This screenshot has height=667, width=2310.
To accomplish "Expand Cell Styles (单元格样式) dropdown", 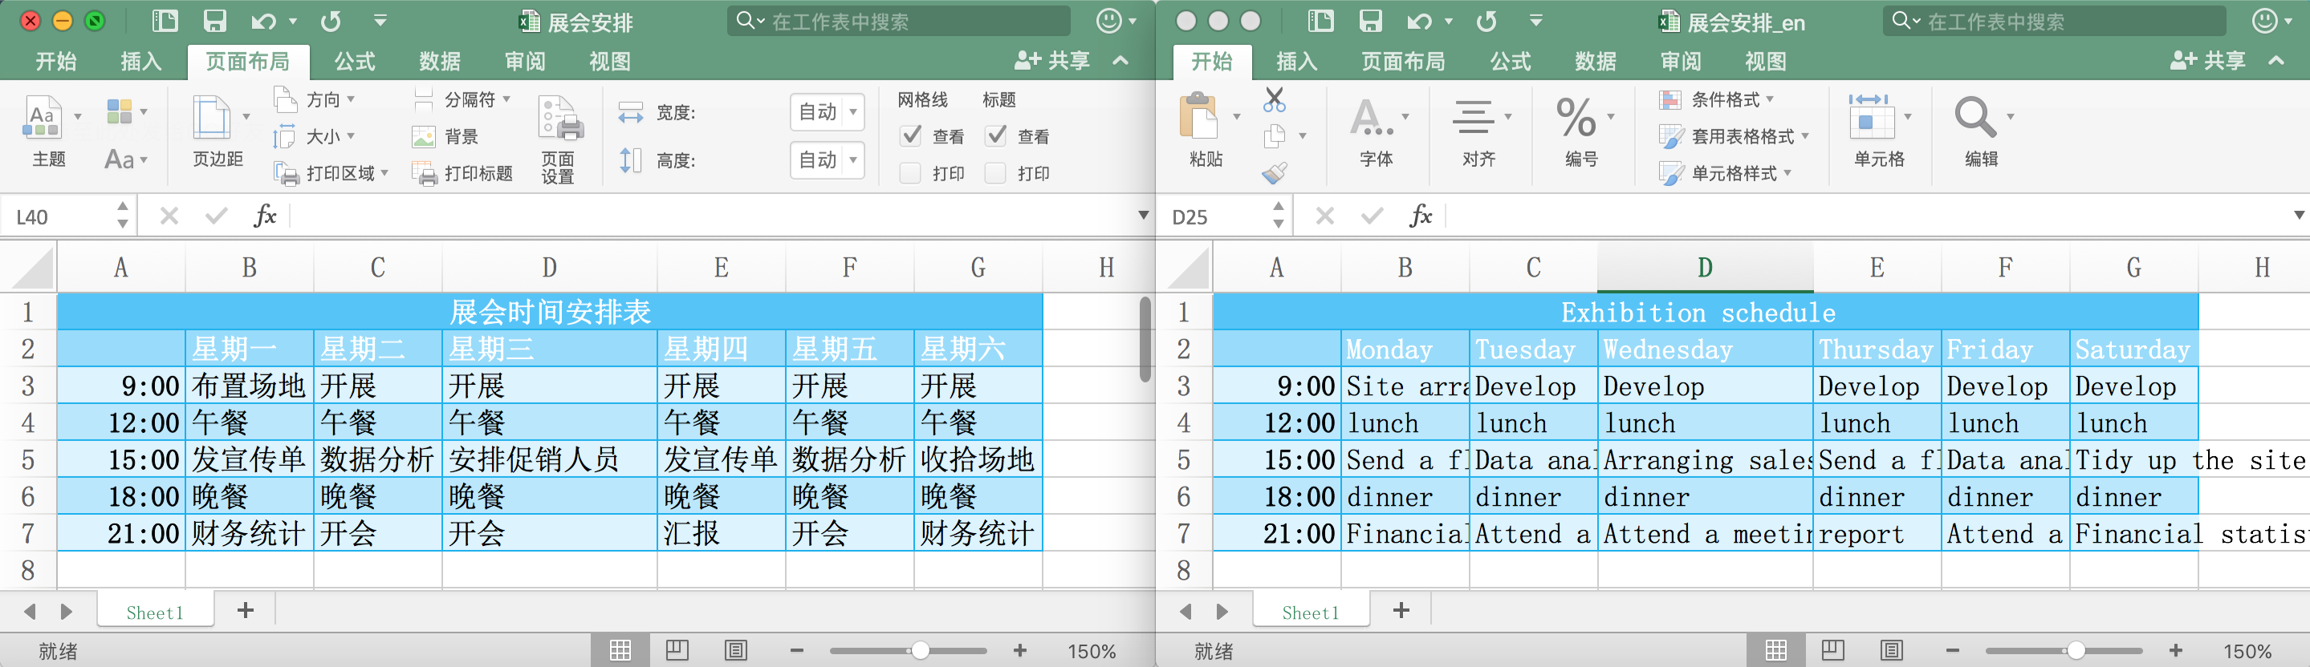I will (1787, 173).
